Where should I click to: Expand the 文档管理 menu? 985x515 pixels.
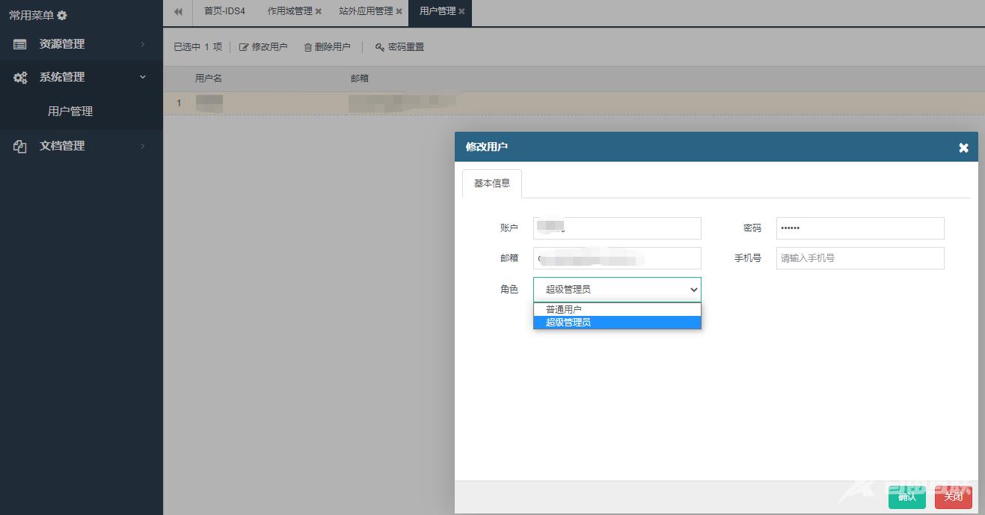(x=142, y=146)
